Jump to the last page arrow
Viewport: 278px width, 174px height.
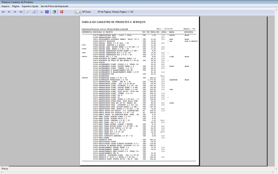21,11
